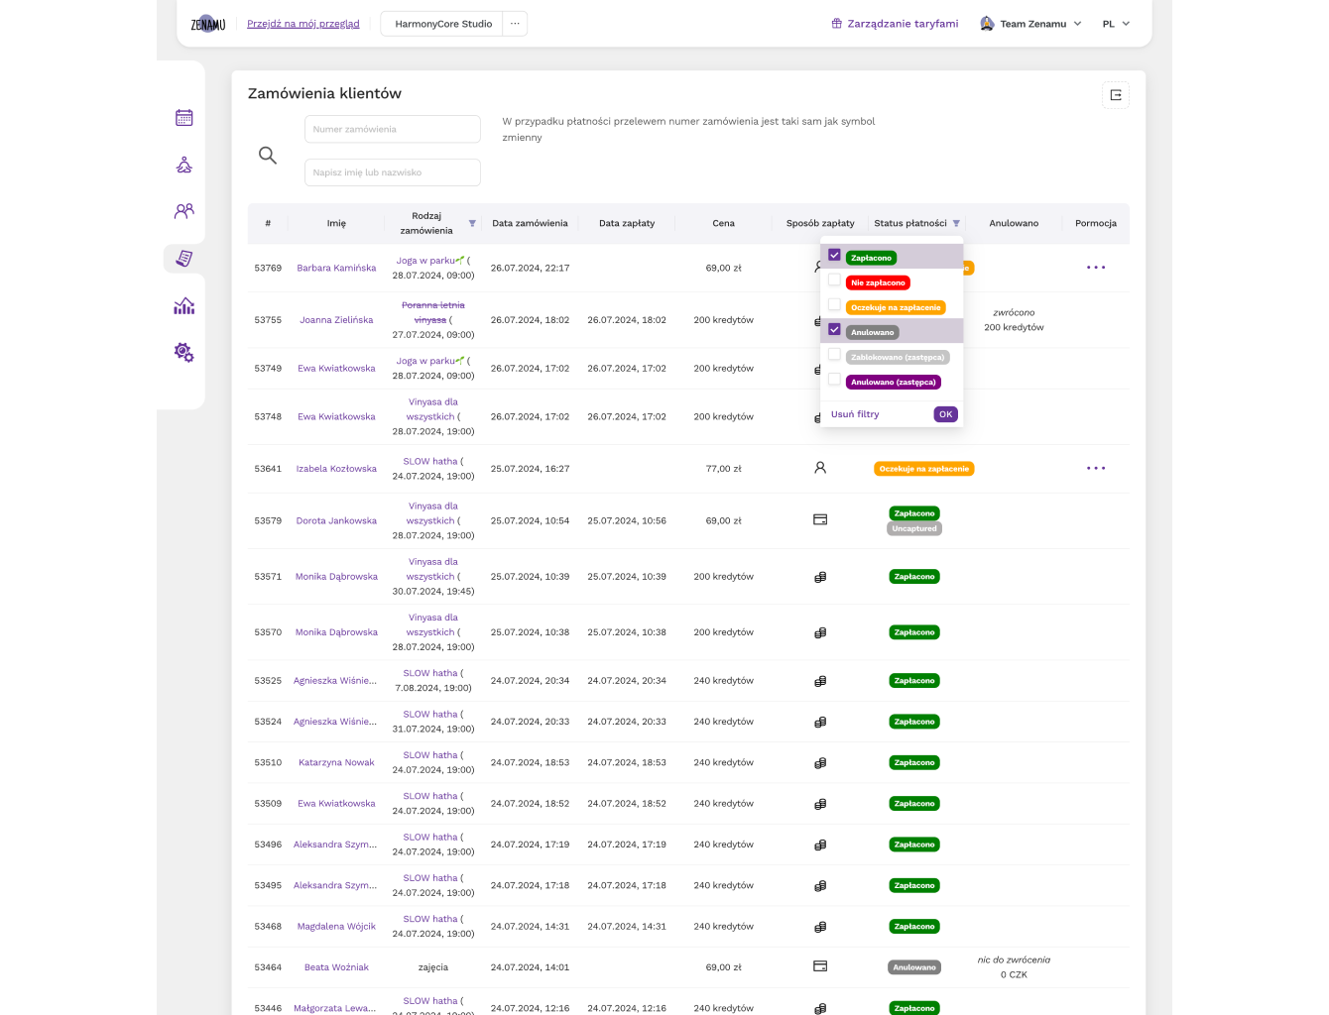
Task: Select the HarmonyCore Studio studio button
Action: tap(442, 24)
